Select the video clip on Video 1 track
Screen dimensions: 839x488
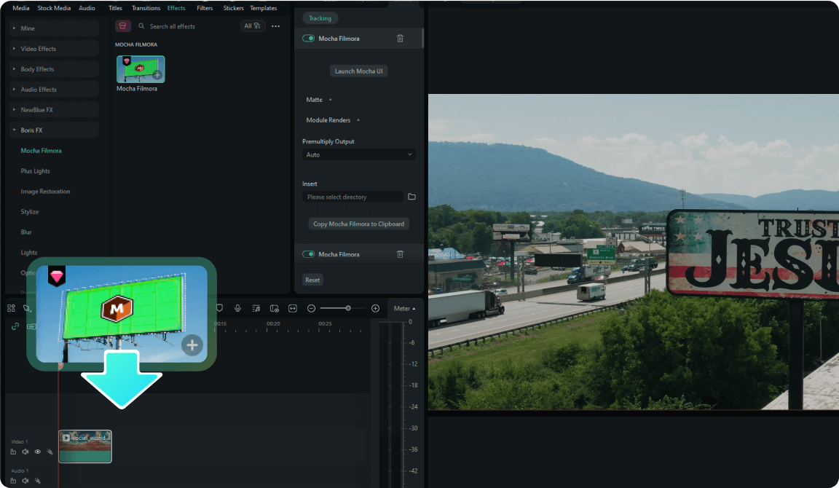[x=85, y=446]
